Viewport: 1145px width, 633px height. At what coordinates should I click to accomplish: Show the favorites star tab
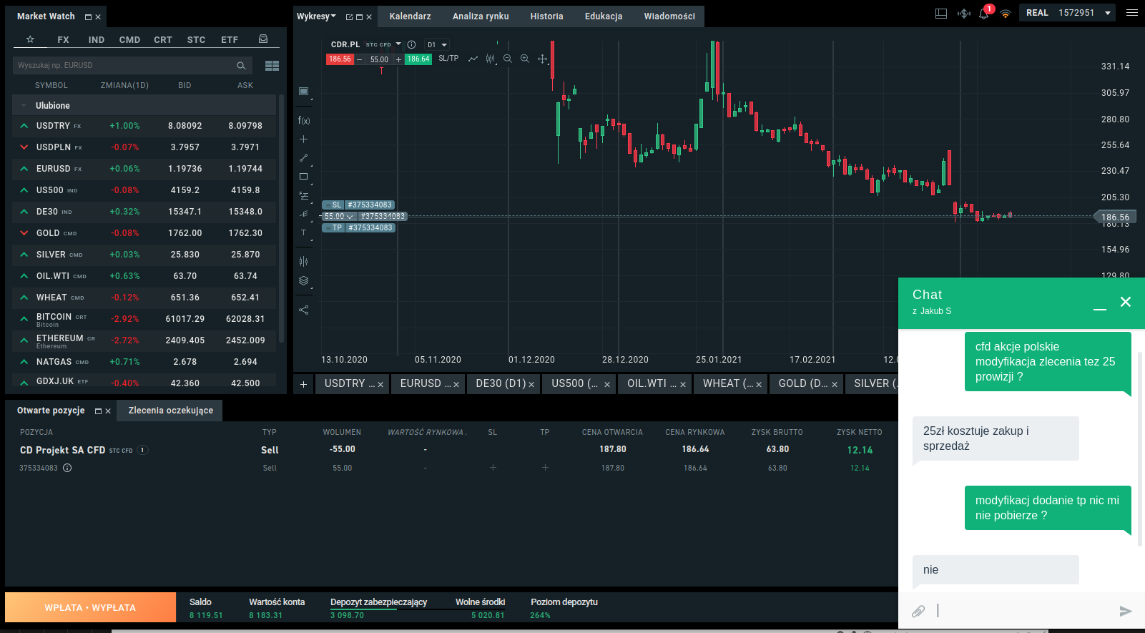pyautogui.click(x=30, y=39)
